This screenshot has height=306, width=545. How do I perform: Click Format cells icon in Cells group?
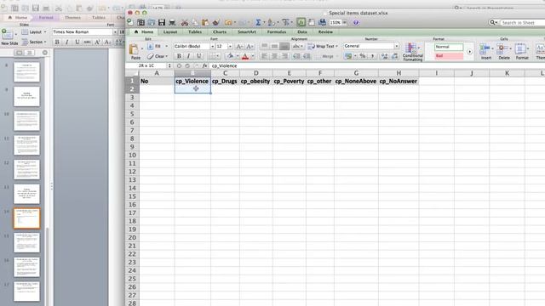point(522,51)
